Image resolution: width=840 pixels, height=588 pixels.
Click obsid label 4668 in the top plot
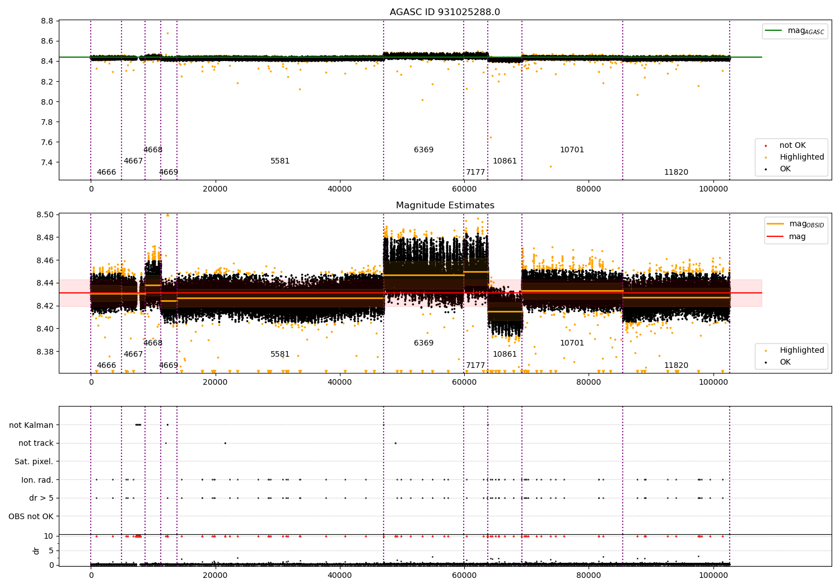point(153,150)
